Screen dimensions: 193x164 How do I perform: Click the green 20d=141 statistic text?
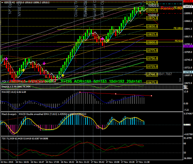(134, 81)
